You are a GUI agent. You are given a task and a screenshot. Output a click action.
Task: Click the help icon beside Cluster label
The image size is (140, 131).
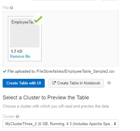coord(17,116)
